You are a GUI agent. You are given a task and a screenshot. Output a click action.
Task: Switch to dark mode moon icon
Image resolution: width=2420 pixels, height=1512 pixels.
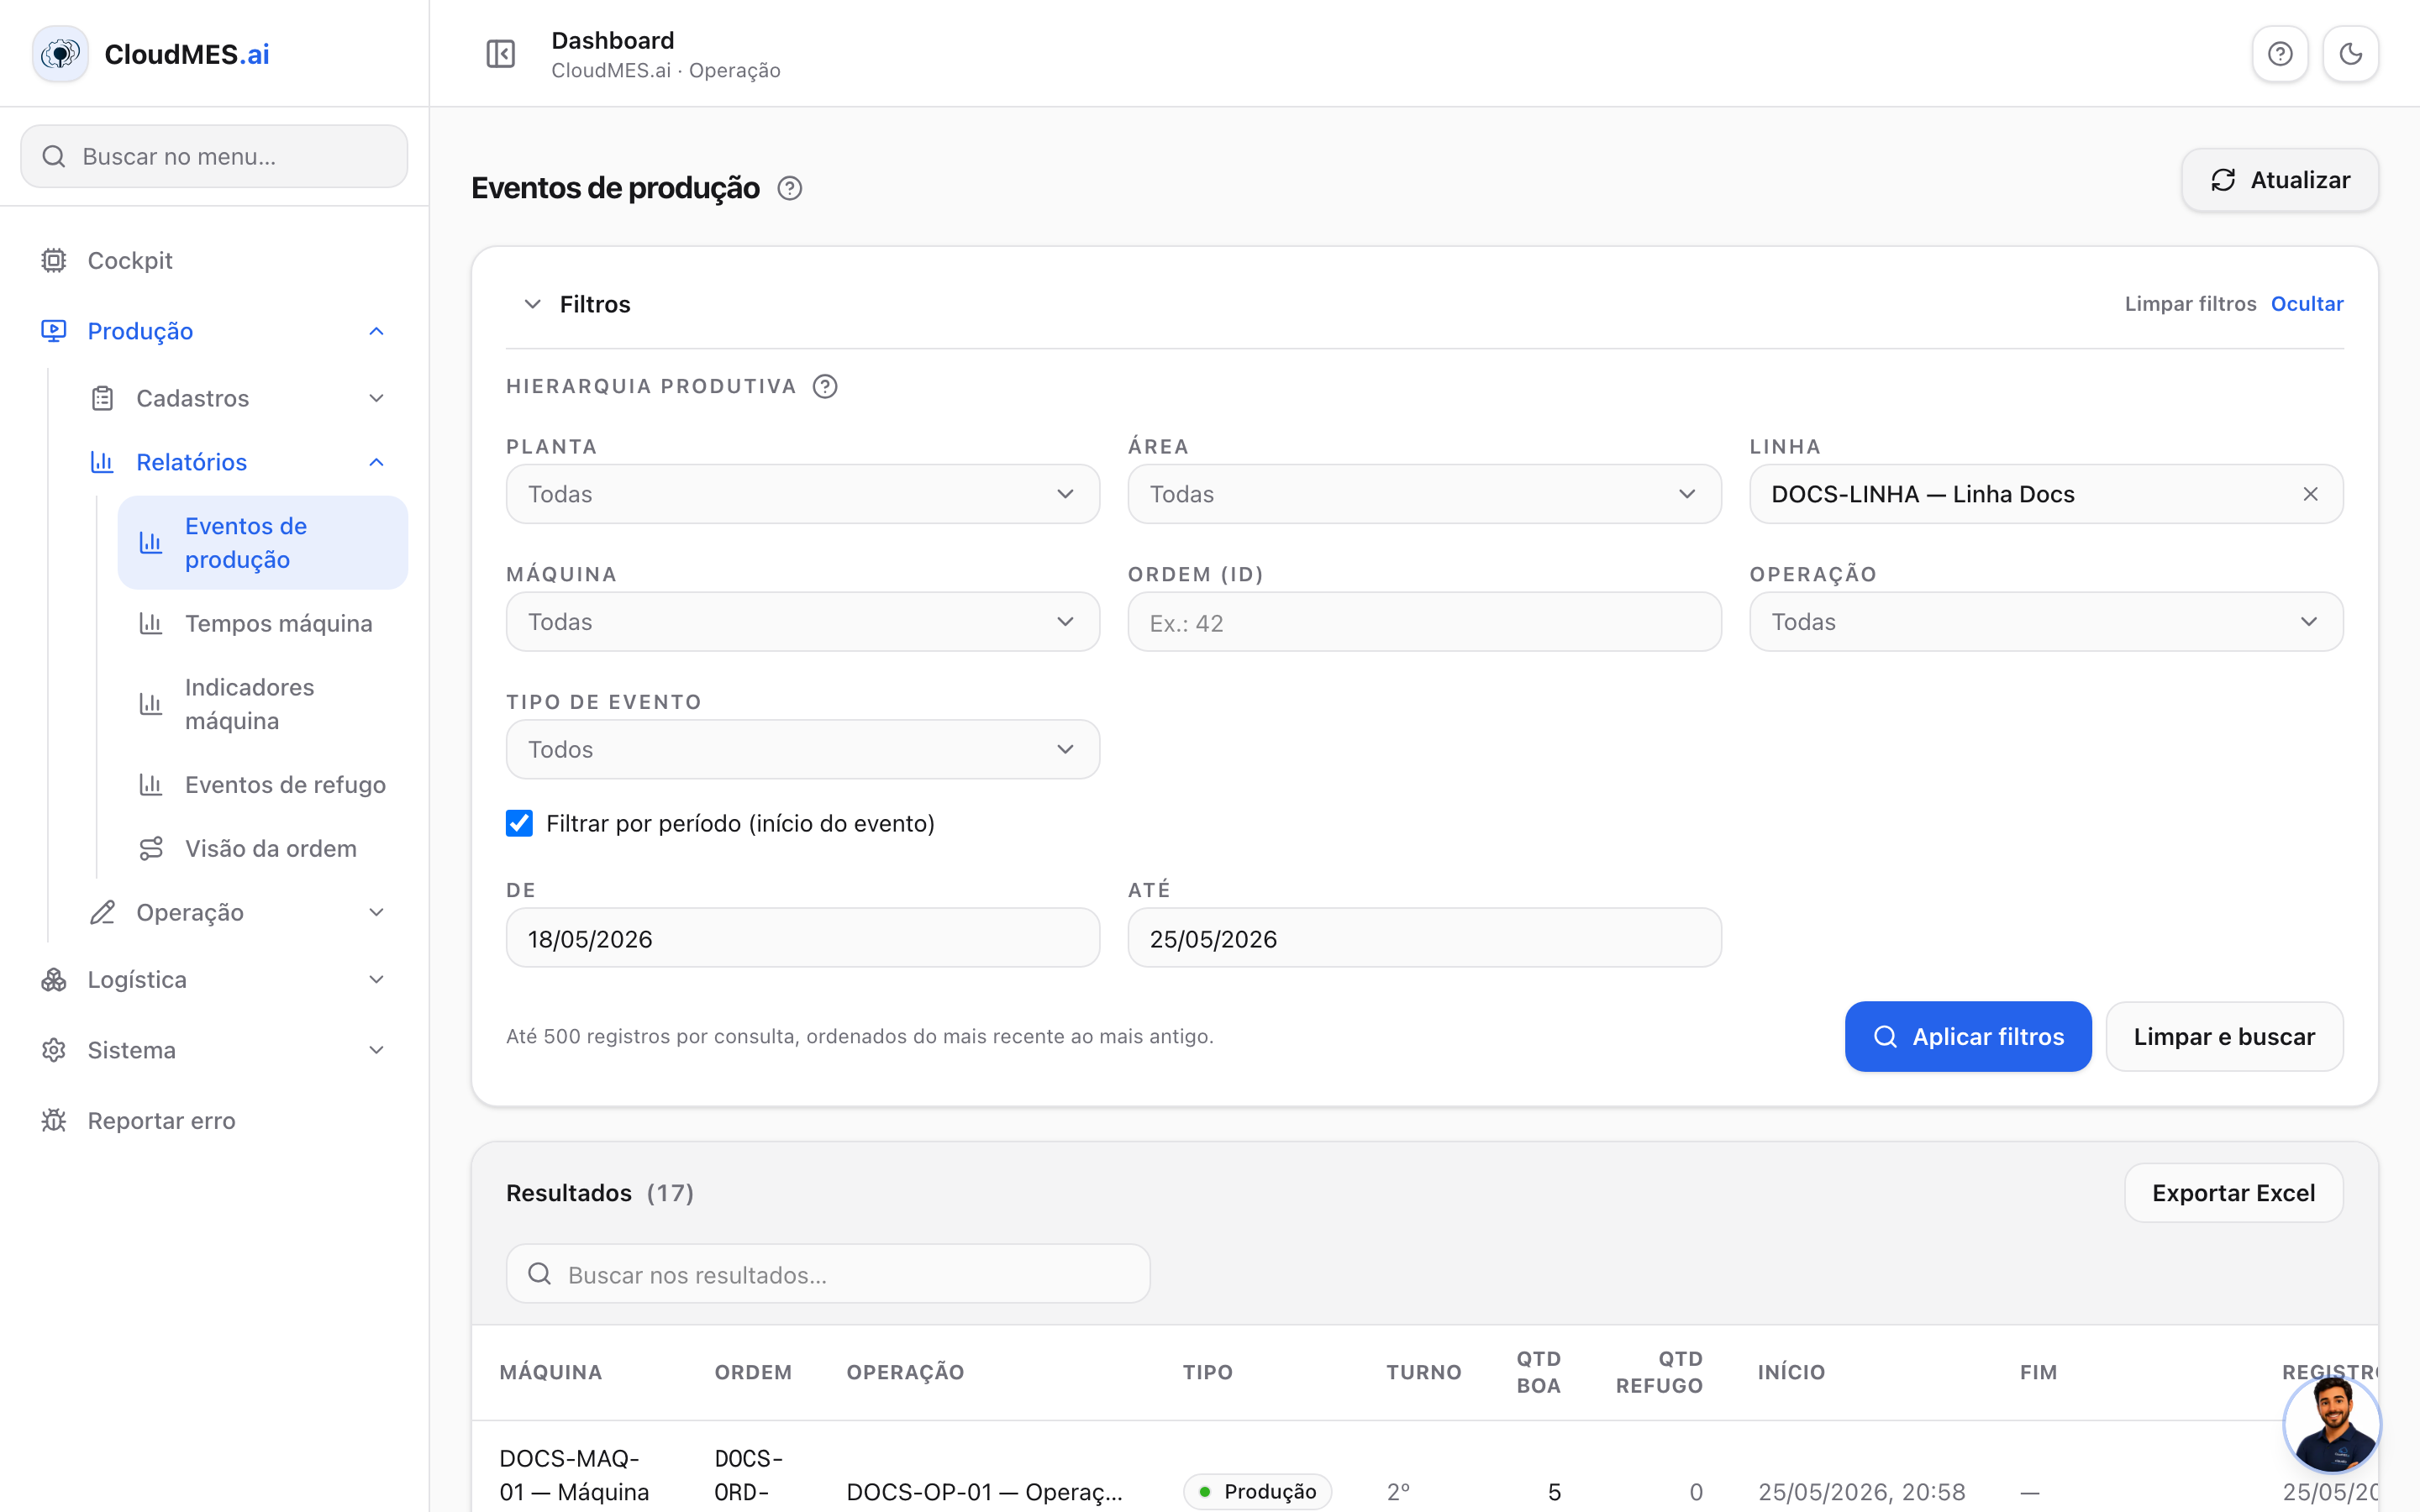tap(2350, 54)
